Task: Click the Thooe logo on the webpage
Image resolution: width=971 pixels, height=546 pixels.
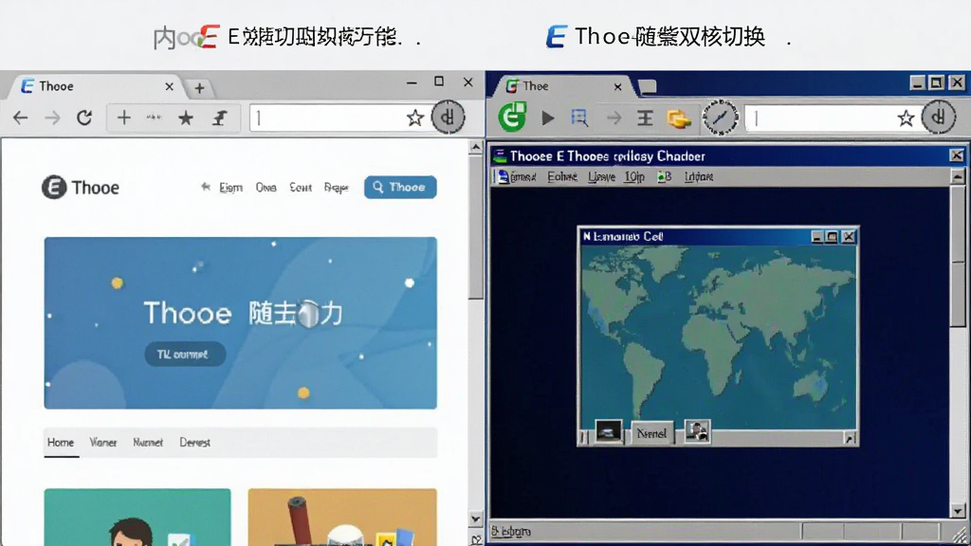Action: click(81, 187)
